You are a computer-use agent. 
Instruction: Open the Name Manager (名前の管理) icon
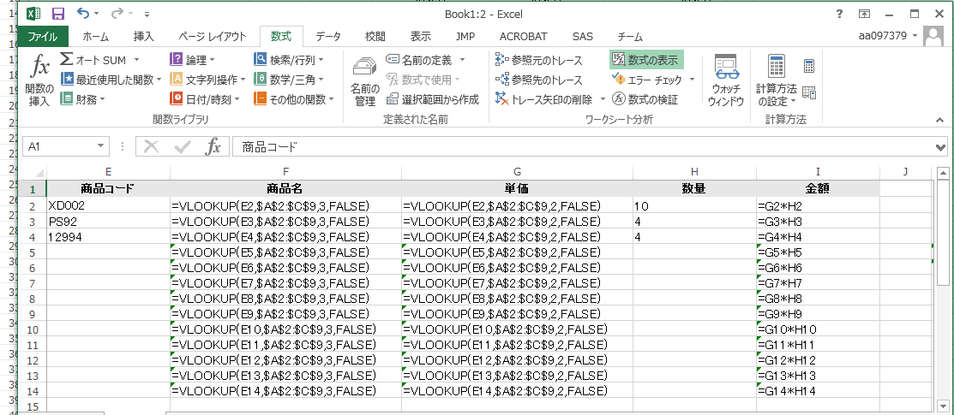click(x=365, y=80)
